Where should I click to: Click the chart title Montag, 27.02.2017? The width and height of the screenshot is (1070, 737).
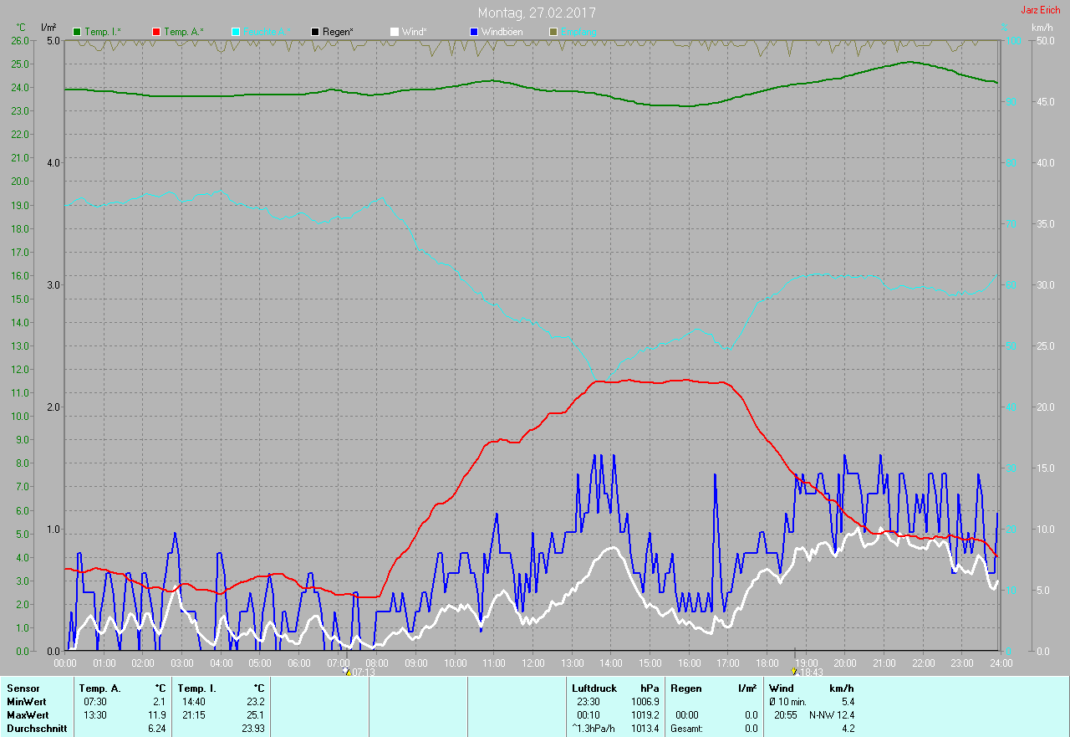[x=537, y=13]
